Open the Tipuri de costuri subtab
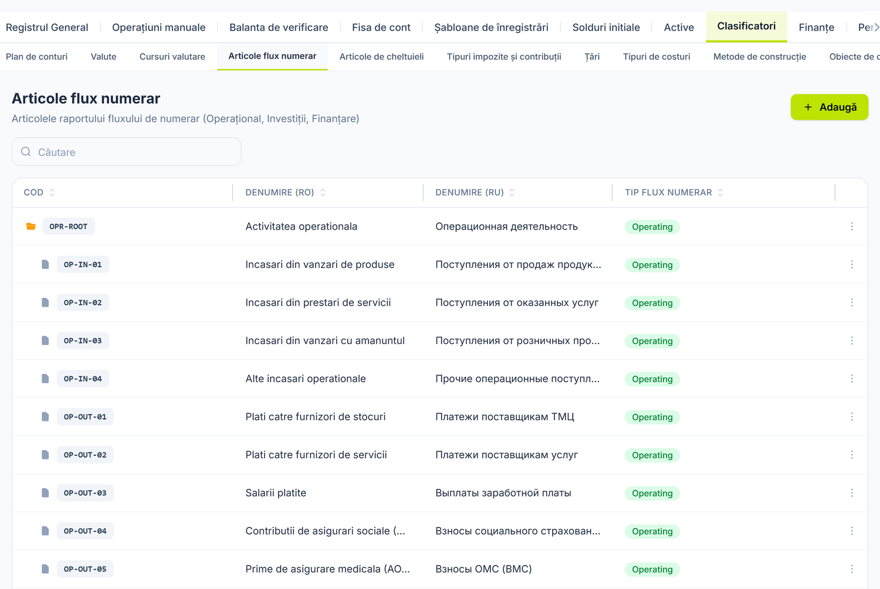 [656, 57]
